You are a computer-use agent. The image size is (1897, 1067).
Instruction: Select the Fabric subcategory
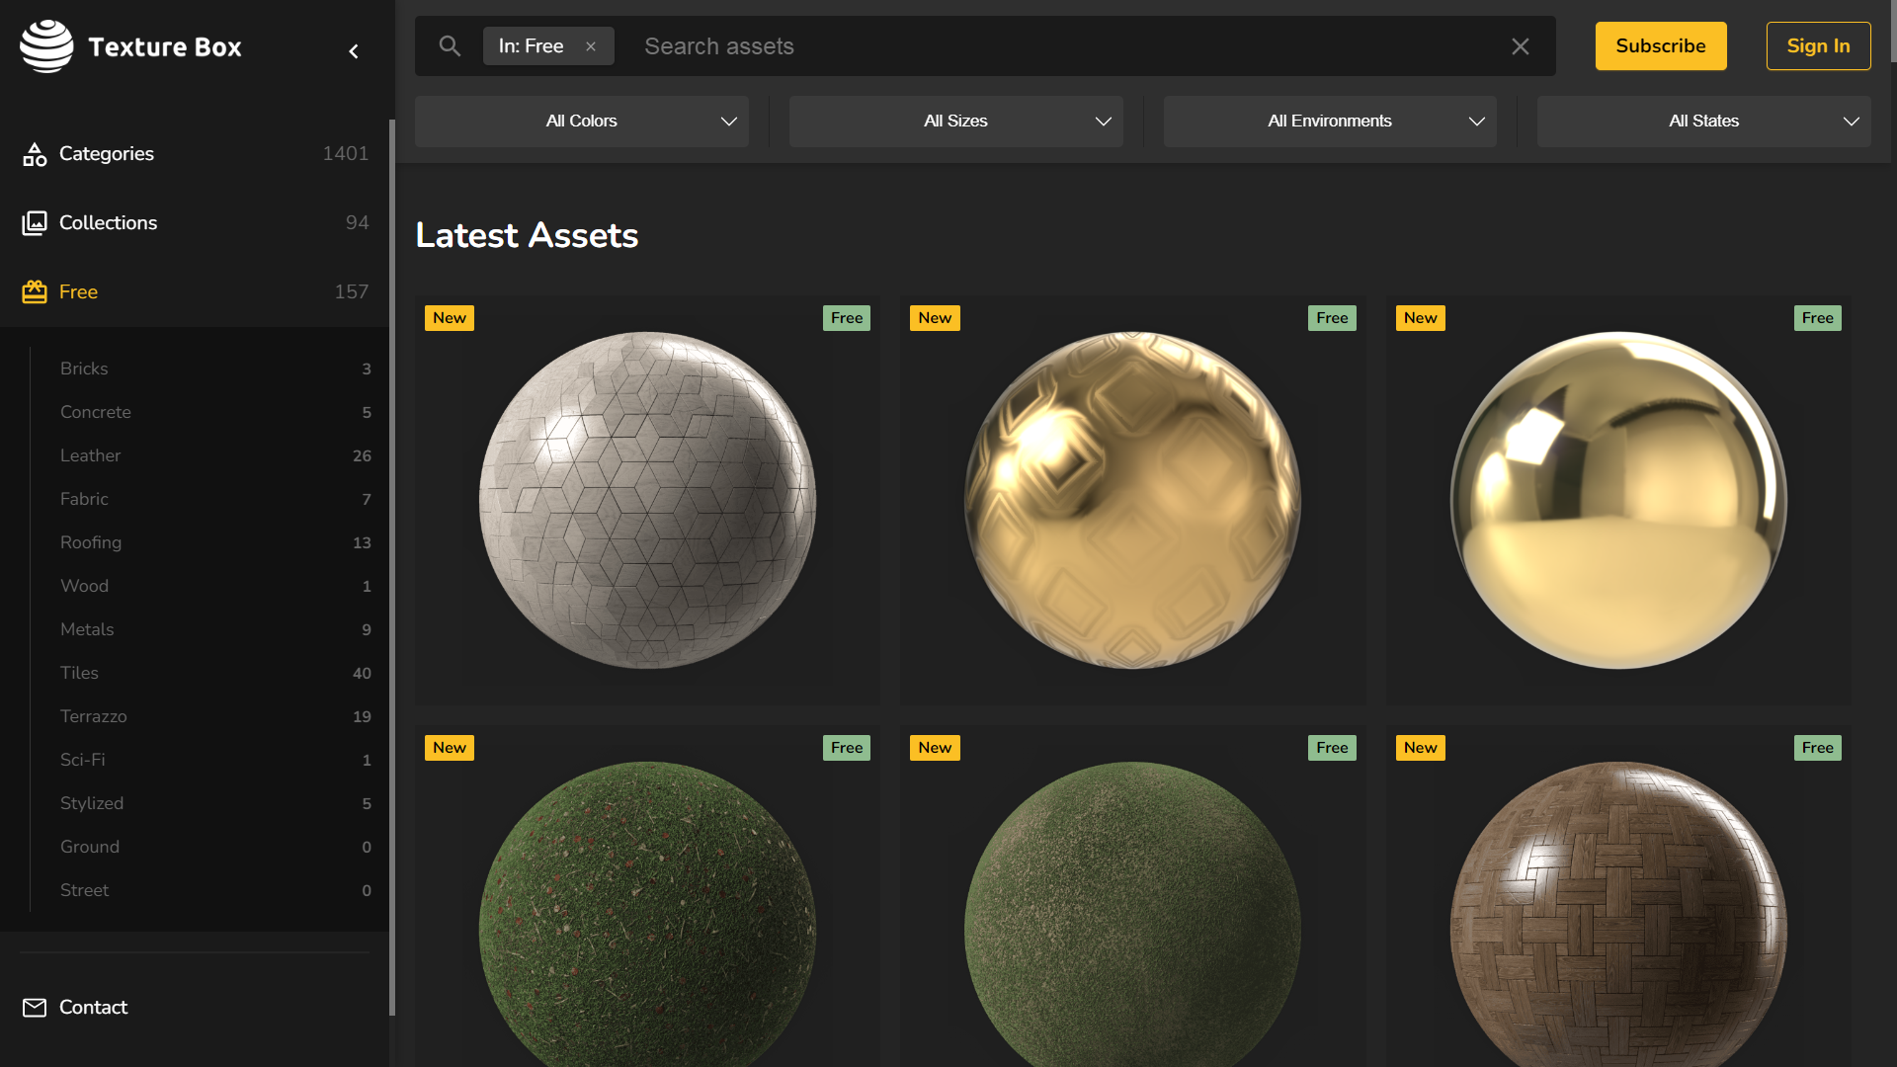[x=215, y=499]
